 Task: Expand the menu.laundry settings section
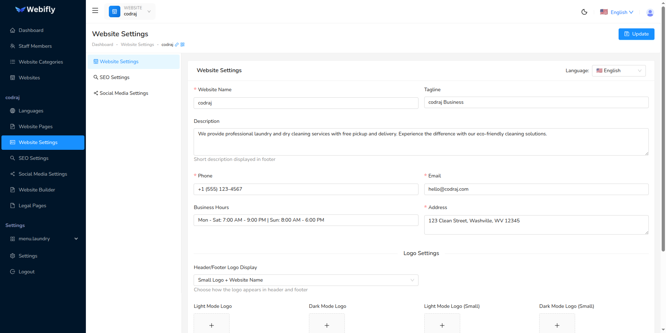[43, 239]
